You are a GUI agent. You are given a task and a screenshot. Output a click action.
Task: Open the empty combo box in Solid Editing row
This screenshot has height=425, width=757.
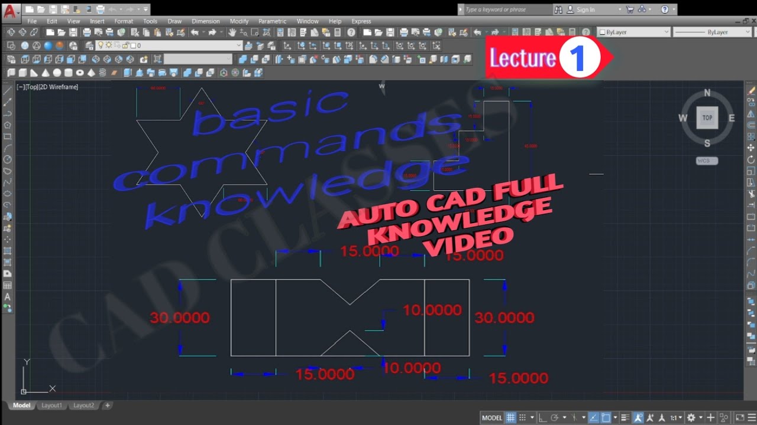[198, 59]
